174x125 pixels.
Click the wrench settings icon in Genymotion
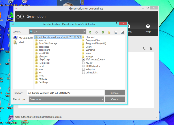[x=144, y=49]
